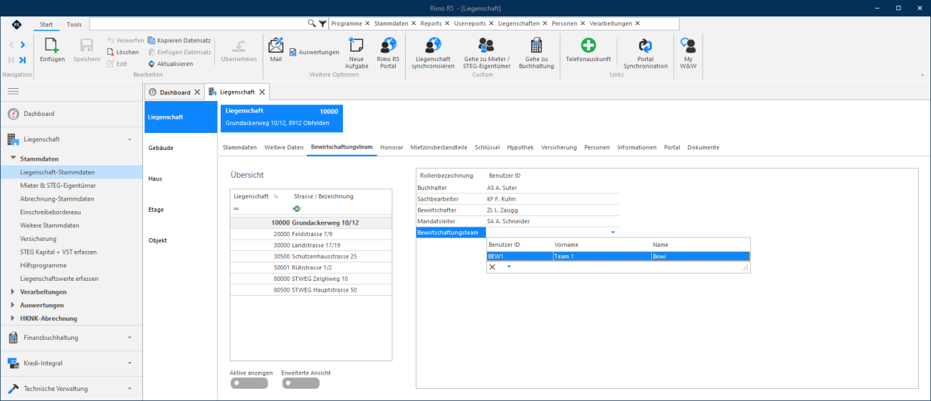The width and height of the screenshot is (931, 401).
Task: Jump to last record arrow
Action: 23,60
